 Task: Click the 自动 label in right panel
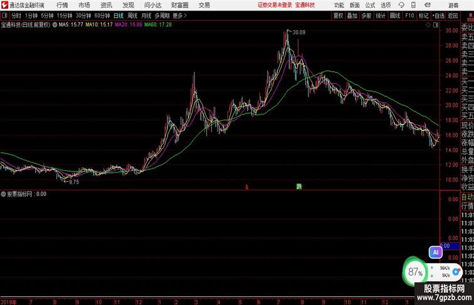tap(467, 197)
